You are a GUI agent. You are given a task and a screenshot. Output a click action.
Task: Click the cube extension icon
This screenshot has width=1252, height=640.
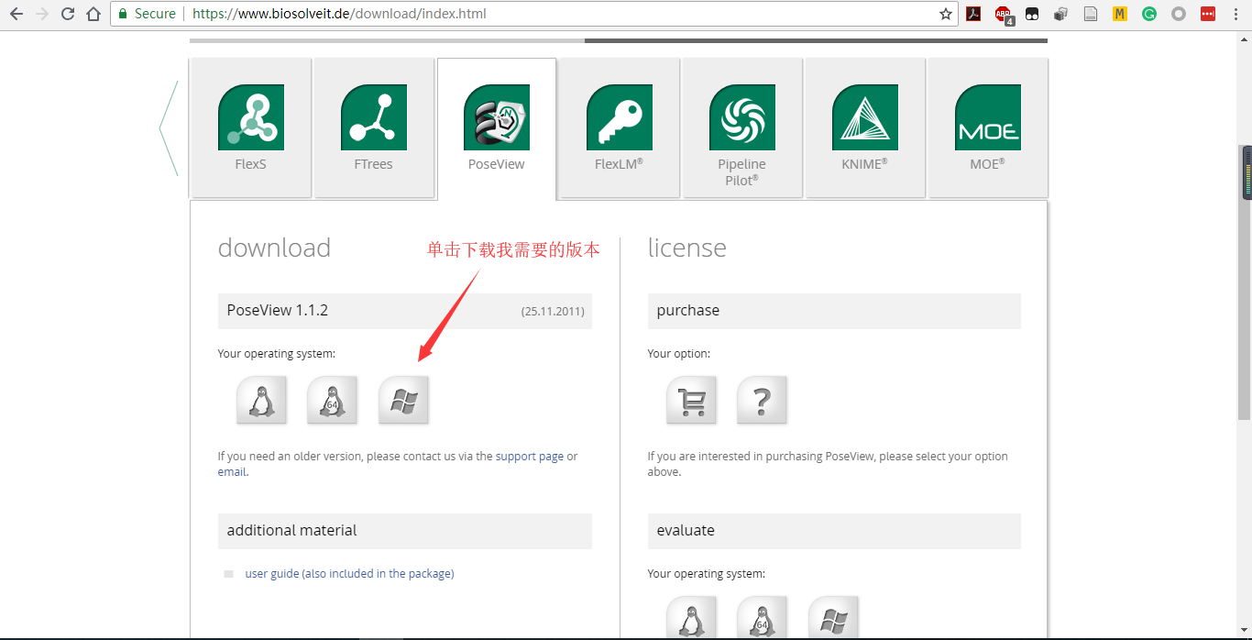pyautogui.click(x=1061, y=14)
